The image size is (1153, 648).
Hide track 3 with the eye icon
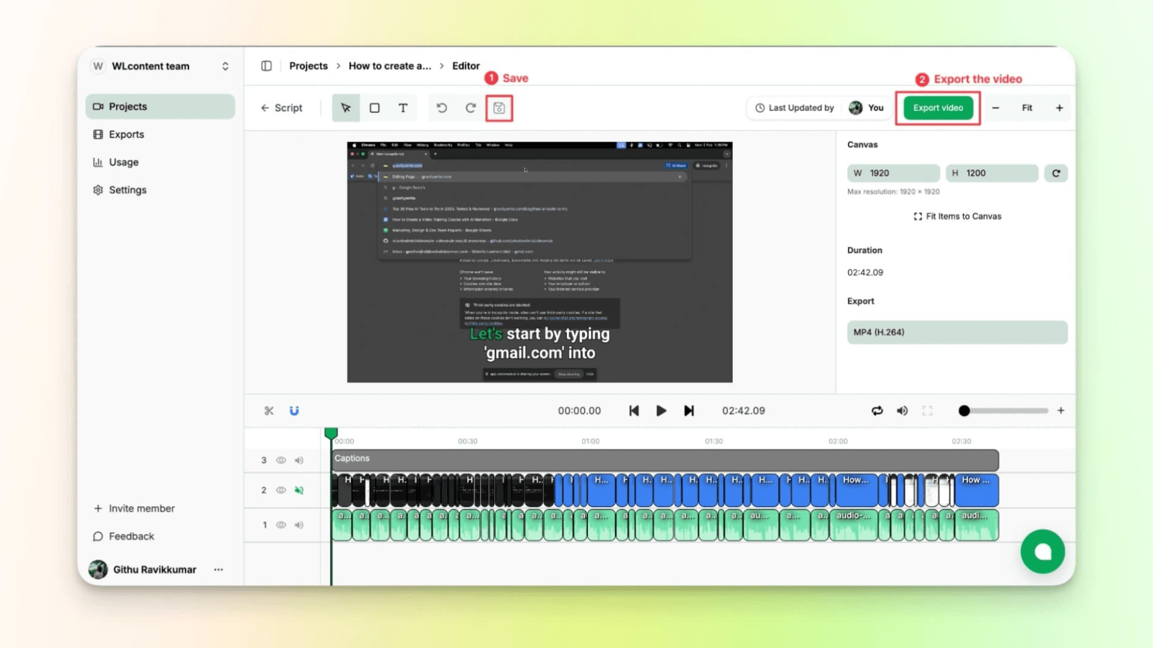click(x=280, y=460)
